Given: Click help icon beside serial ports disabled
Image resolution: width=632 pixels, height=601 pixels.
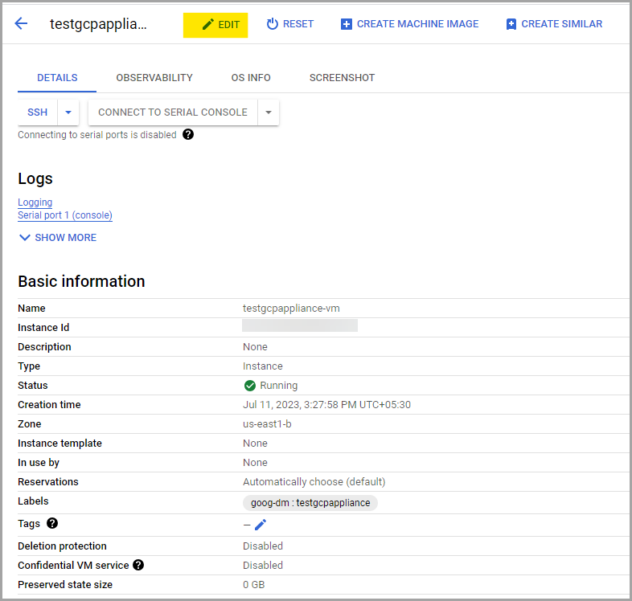Looking at the screenshot, I should pyautogui.click(x=188, y=134).
